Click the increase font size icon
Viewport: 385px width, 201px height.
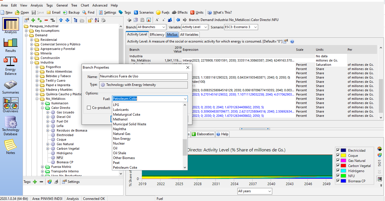[x=157, y=20]
